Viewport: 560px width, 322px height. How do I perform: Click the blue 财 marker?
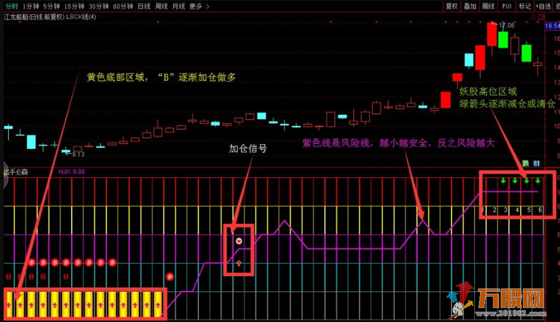pyautogui.click(x=536, y=163)
